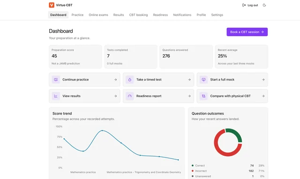This screenshot has height=179, width=300.
Task: Click the Readiness report gauge icon
Action: pyautogui.click(x=130, y=96)
